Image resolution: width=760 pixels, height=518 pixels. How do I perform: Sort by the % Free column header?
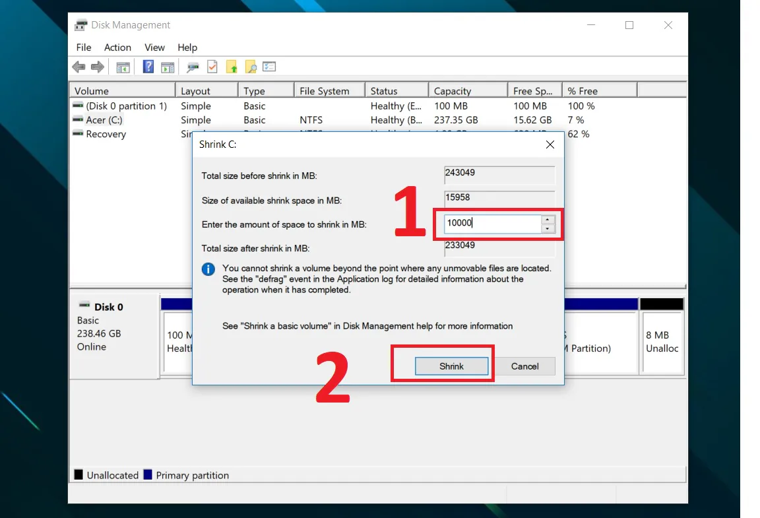pyautogui.click(x=600, y=90)
